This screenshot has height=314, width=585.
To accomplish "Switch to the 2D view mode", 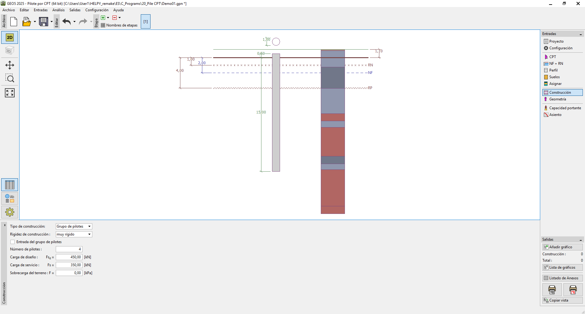I will click(x=10, y=37).
